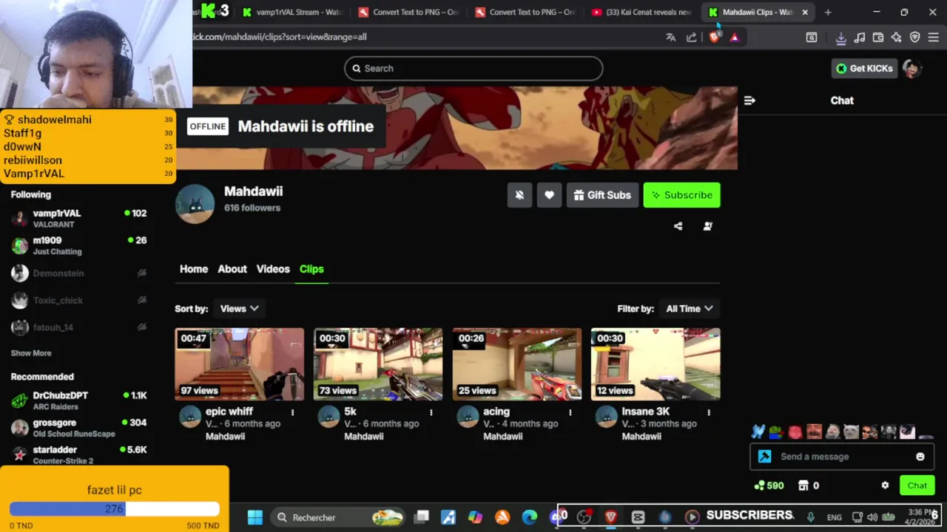Open vamp1rVAL channel in Following list
947x532 pixels.
pyautogui.click(x=78, y=219)
